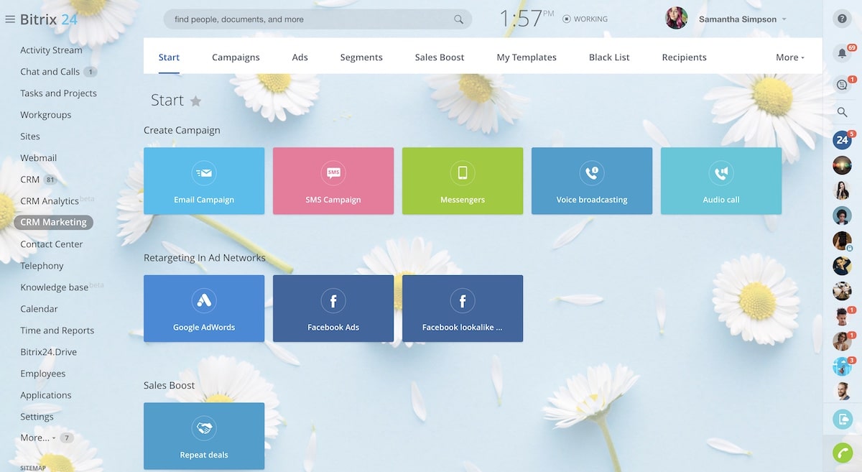Select the Messengers campaign tile
This screenshot has height=472, width=862.
click(x=463, y=181)
